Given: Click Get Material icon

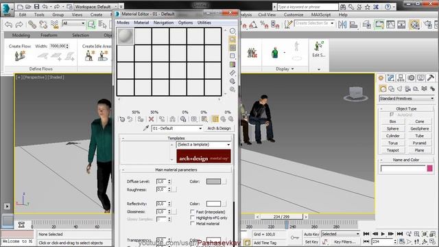Looking at the screenshot, I should coord(122,119).
